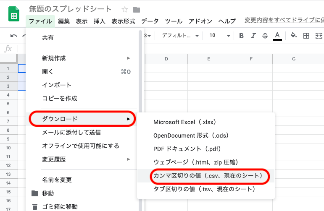The height and width of the screenshot is (211, 324).
Task: Choose 開く from the file menu
Action: click(82, 72)
